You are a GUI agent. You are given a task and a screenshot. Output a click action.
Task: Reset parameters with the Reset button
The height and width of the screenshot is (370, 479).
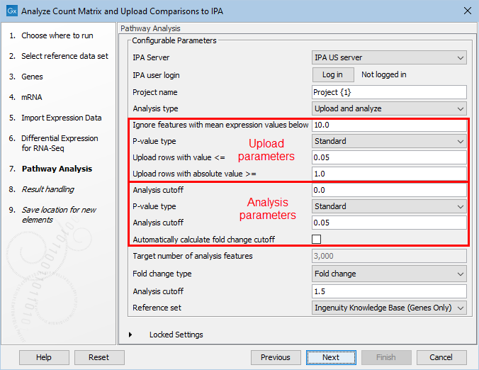click(99, 357)
